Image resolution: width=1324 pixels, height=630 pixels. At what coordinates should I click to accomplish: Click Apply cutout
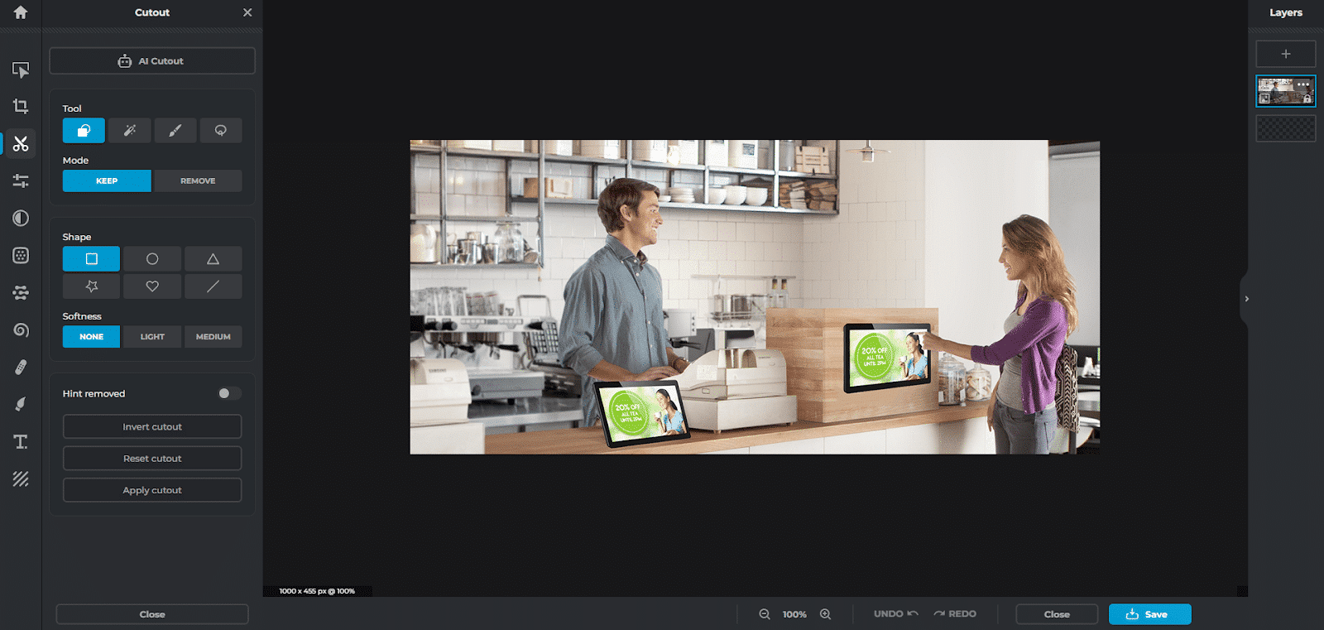tap(152, 490)
